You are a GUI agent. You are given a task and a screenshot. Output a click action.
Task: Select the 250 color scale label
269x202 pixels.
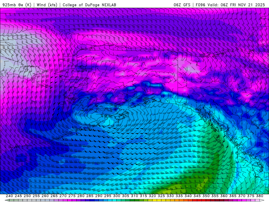[27, 196]
